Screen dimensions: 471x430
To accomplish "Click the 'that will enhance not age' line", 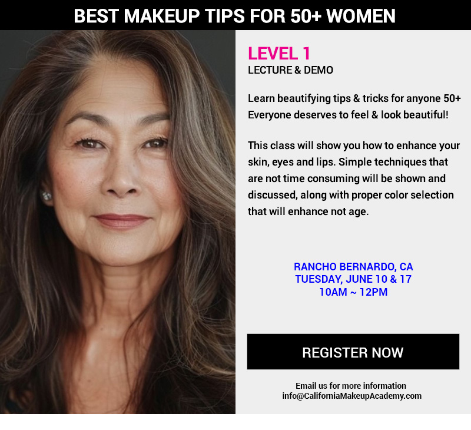I will tap(308, 211).
